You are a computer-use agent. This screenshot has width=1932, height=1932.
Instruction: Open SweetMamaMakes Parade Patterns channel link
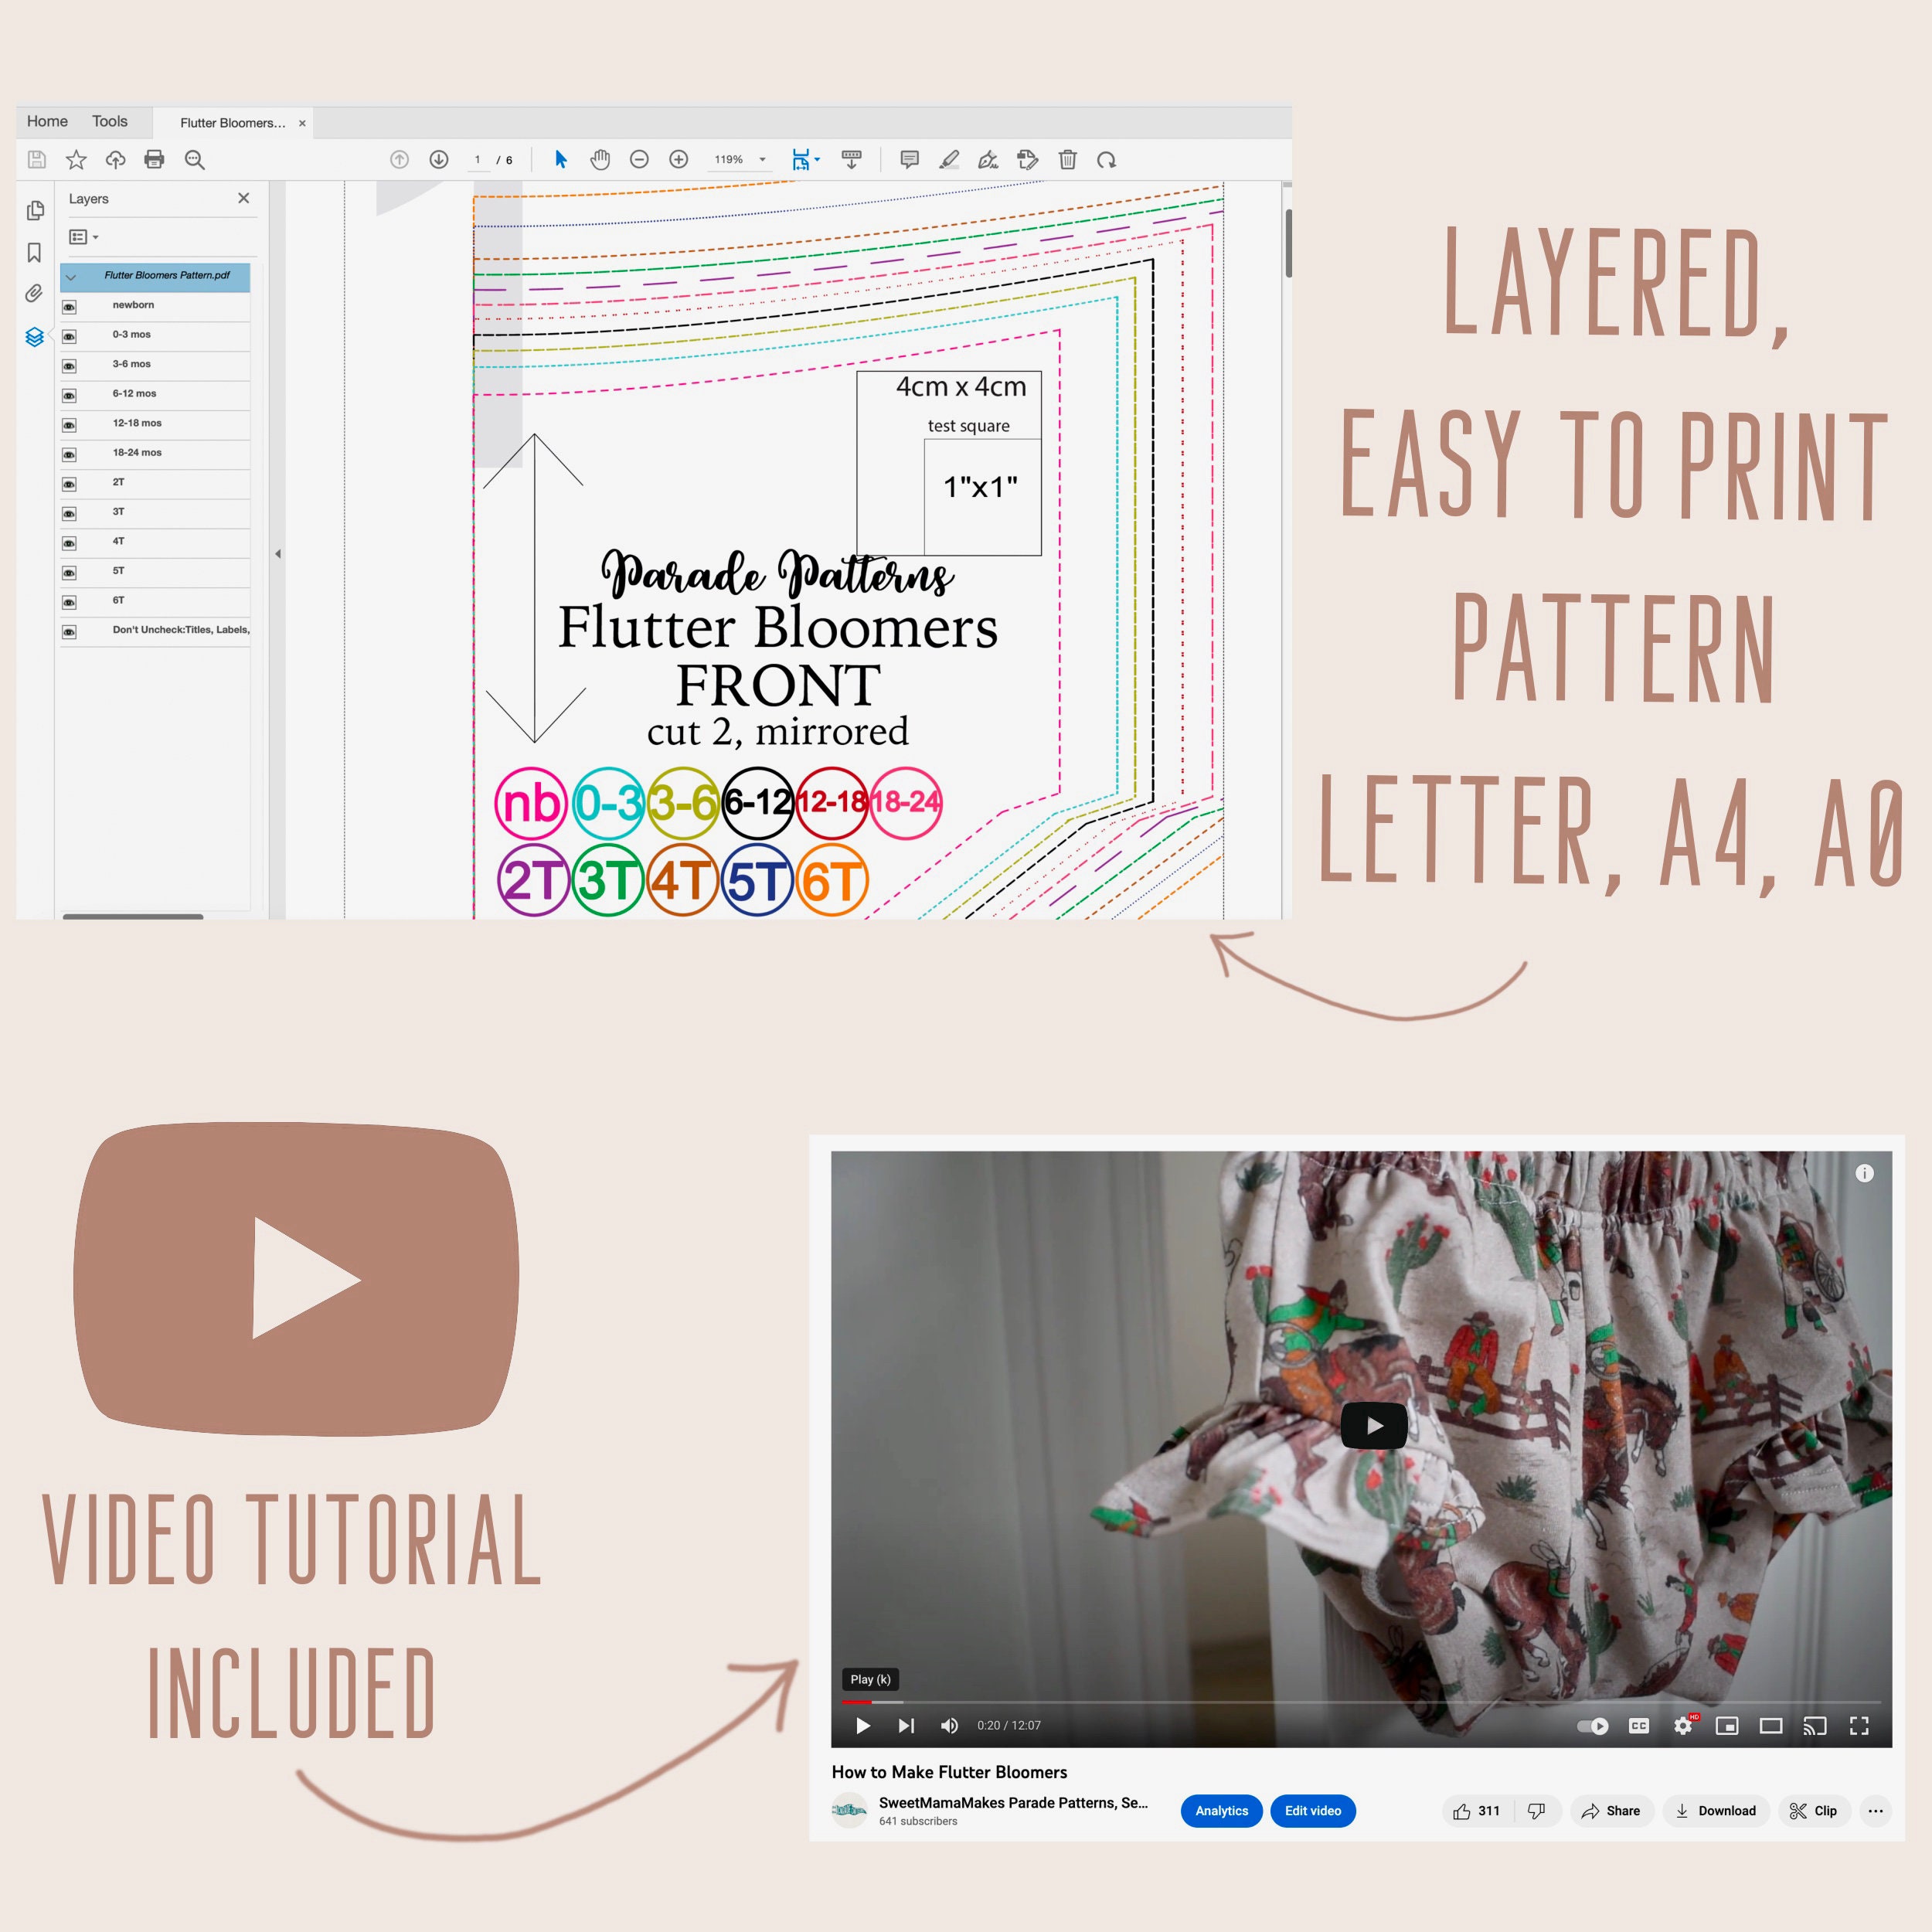[1013, 1802]
